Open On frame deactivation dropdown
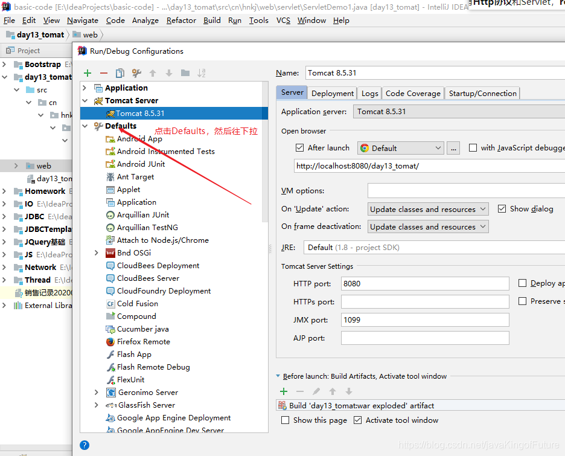 pos(428,226)
